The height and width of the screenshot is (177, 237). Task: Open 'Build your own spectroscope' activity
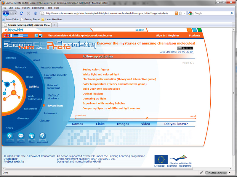point(101,89)
